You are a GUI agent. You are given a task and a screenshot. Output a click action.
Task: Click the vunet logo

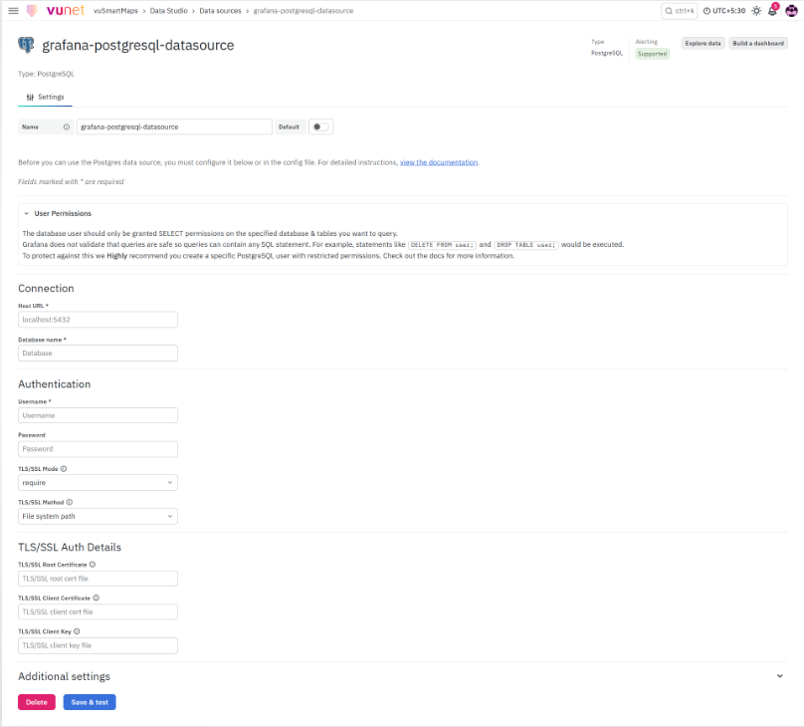tap(65, 10)
